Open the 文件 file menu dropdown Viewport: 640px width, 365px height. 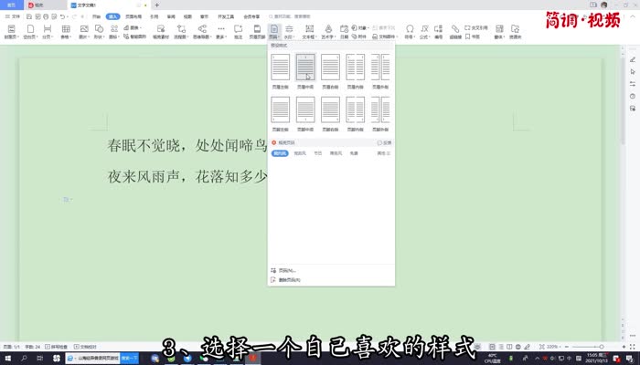tap(16, 16)
